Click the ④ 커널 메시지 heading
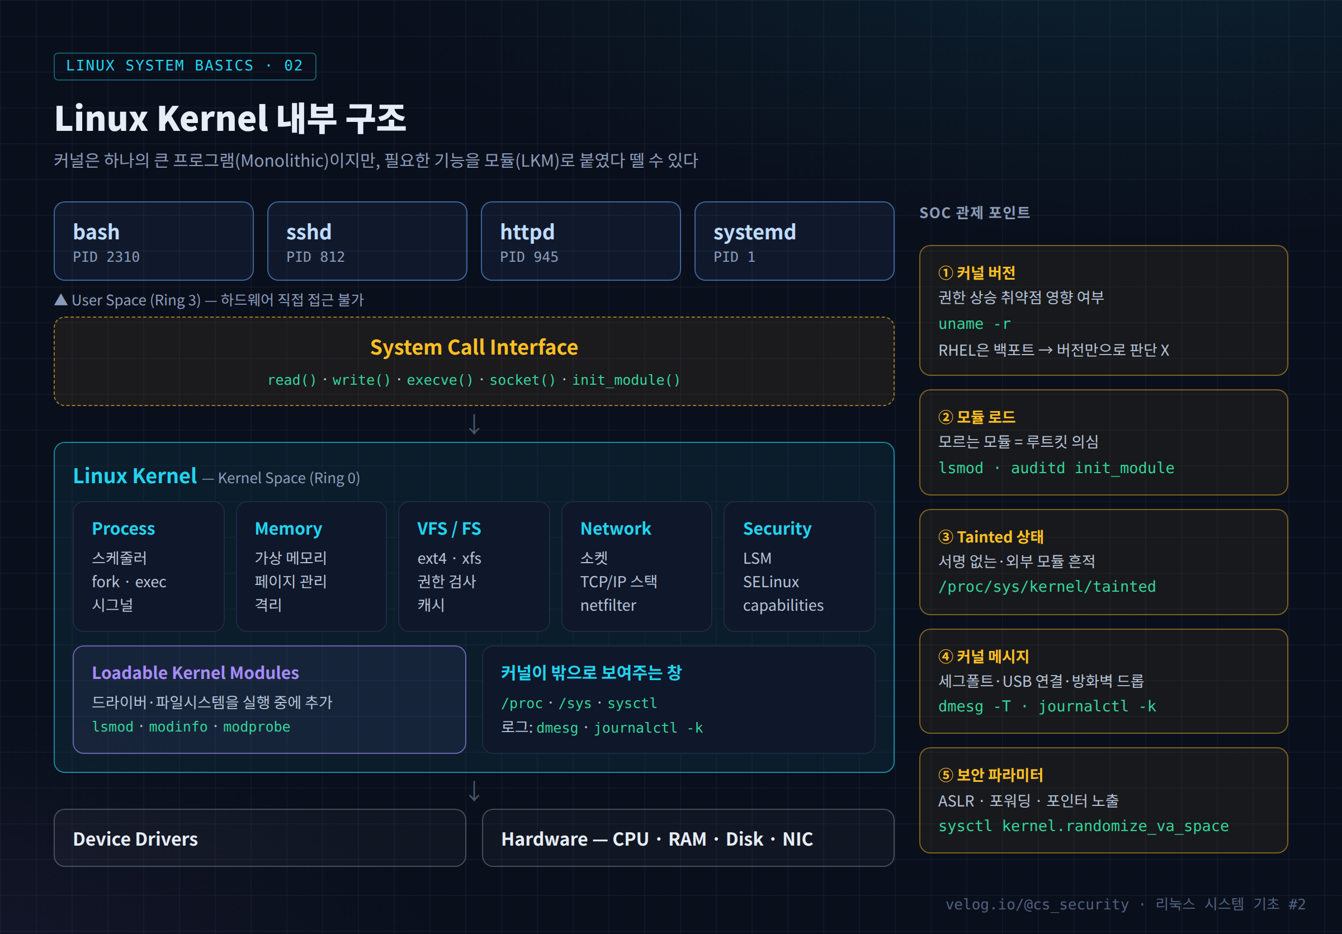1342x934 pixels. point(984,657)
